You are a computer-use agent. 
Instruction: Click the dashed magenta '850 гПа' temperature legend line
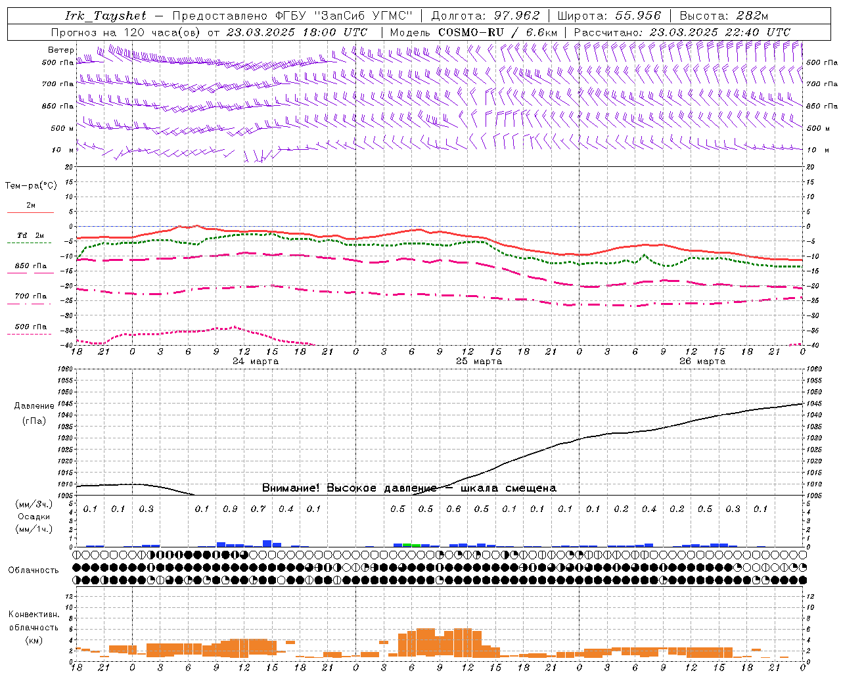(x=30, y=273)
